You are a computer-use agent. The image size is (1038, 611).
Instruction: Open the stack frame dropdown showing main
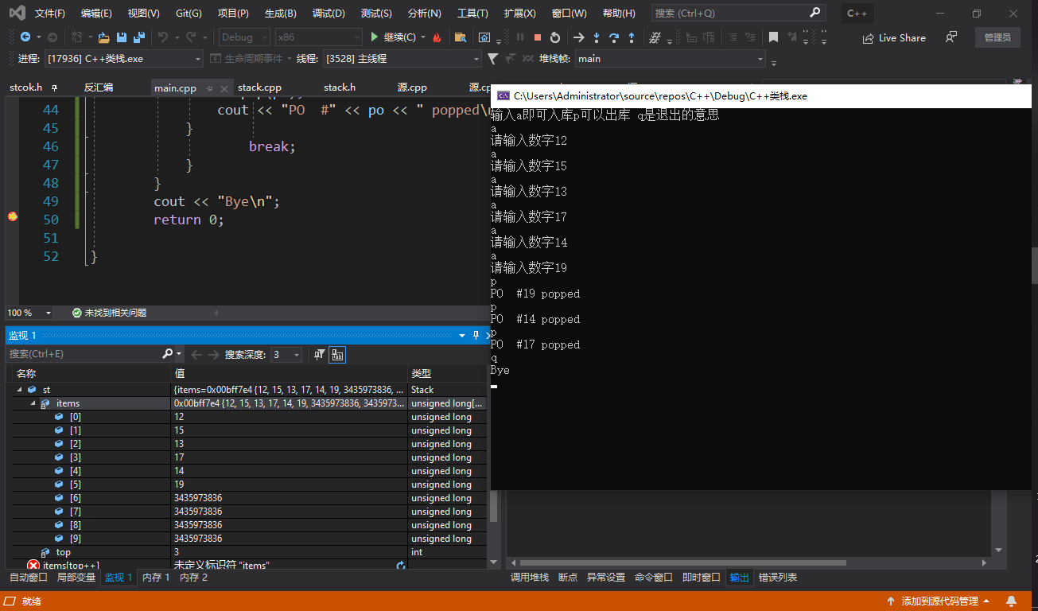(670, 59)
